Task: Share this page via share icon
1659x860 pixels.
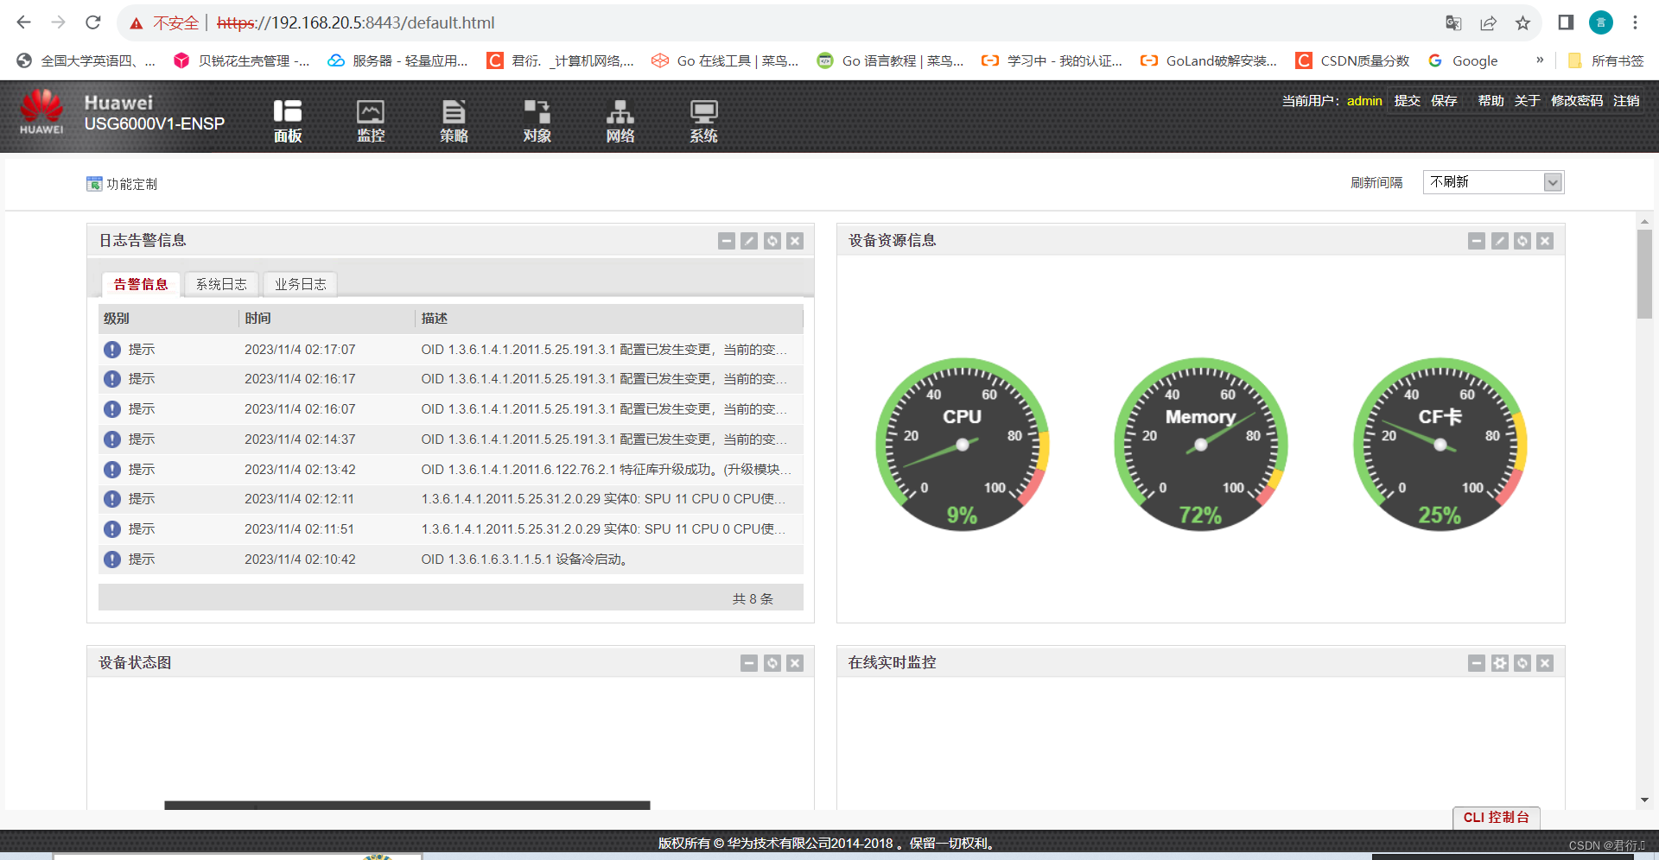Action: tap(1488, 23)
